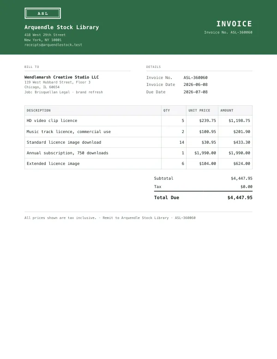
Task: Click the $239.75 unit price
Action: pos(207,121)
